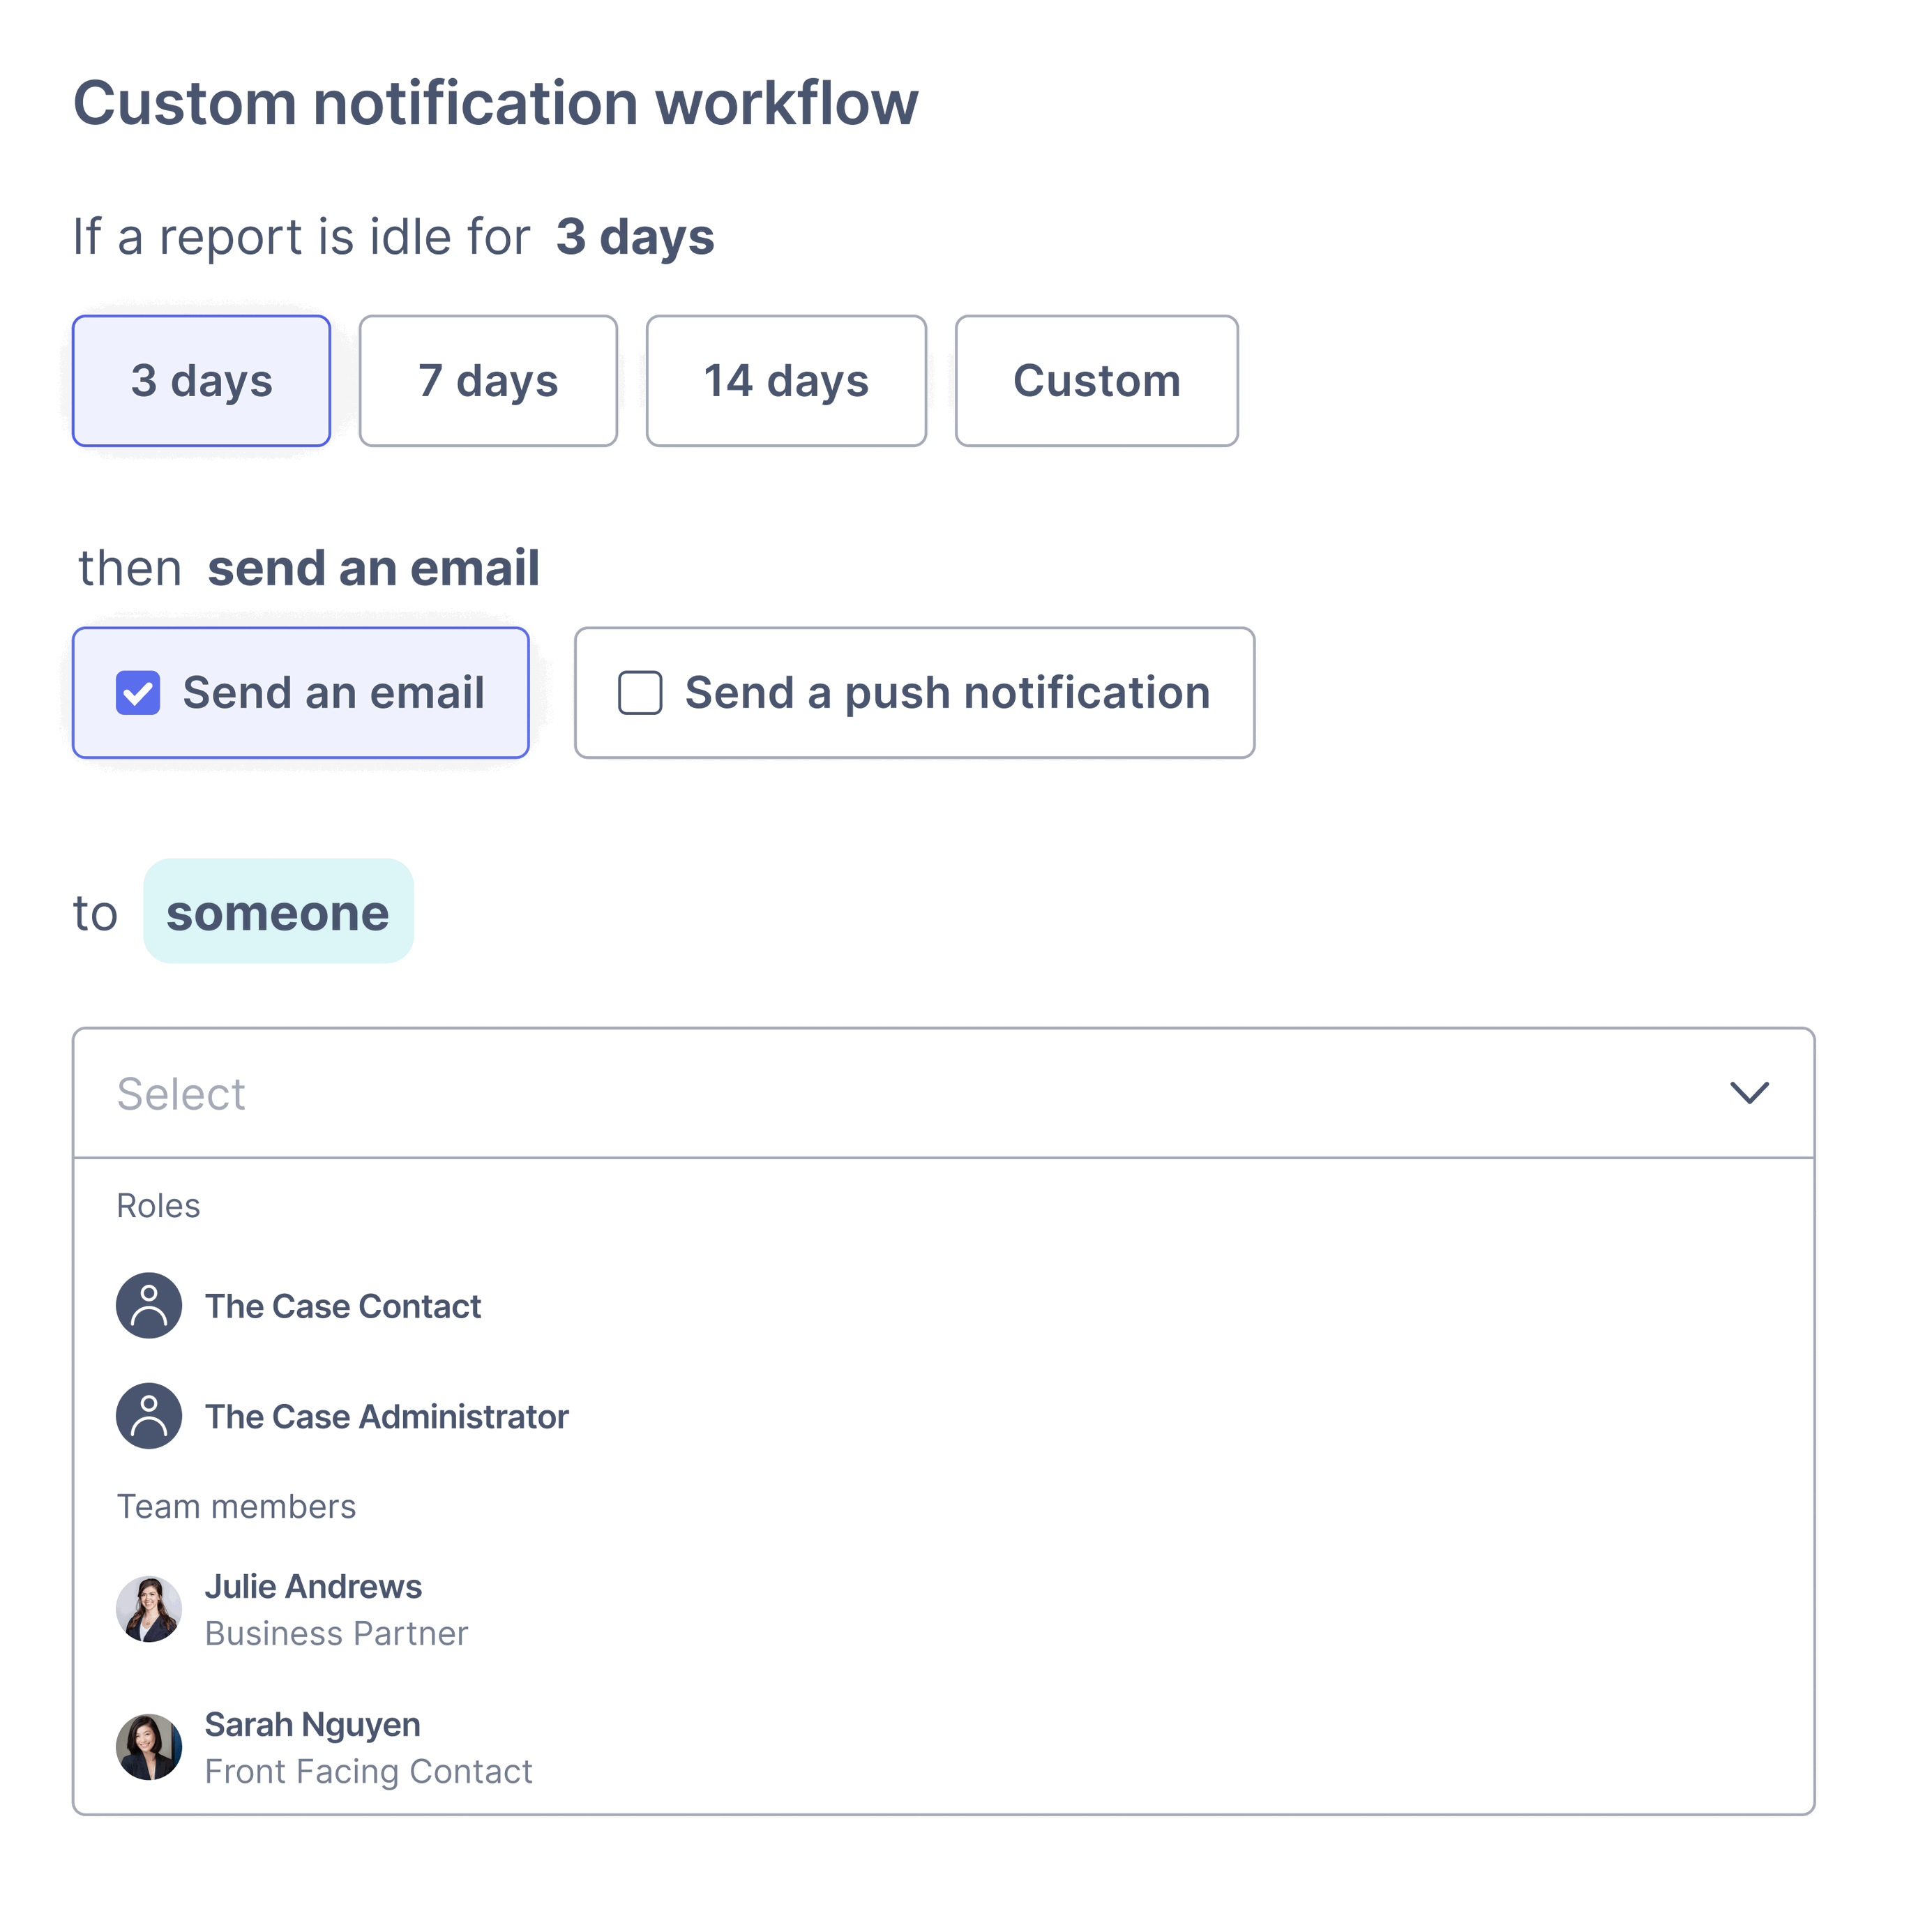Select the 7 days idle option

coord(488,380)
